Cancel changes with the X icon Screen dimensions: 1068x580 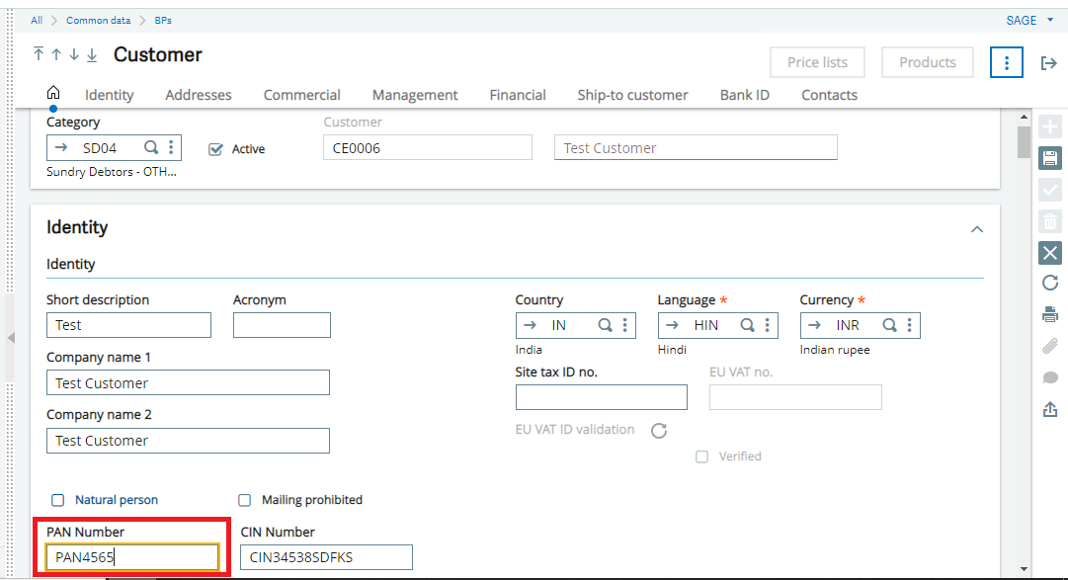[x=1049, y=252]
